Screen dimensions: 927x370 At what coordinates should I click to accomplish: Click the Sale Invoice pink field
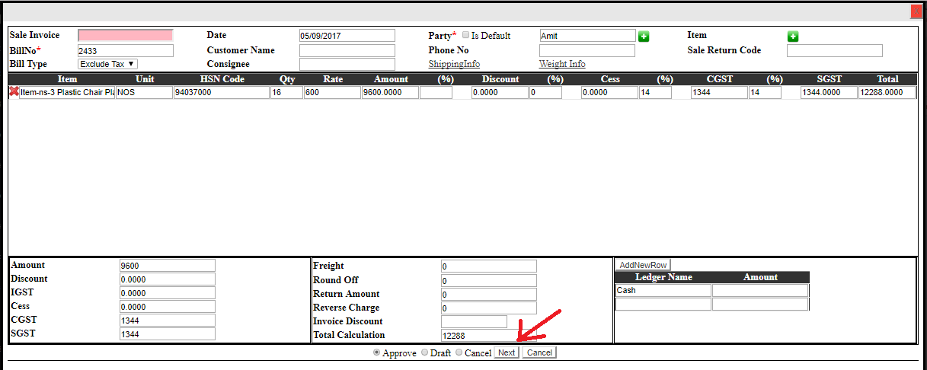pos(126,35)
